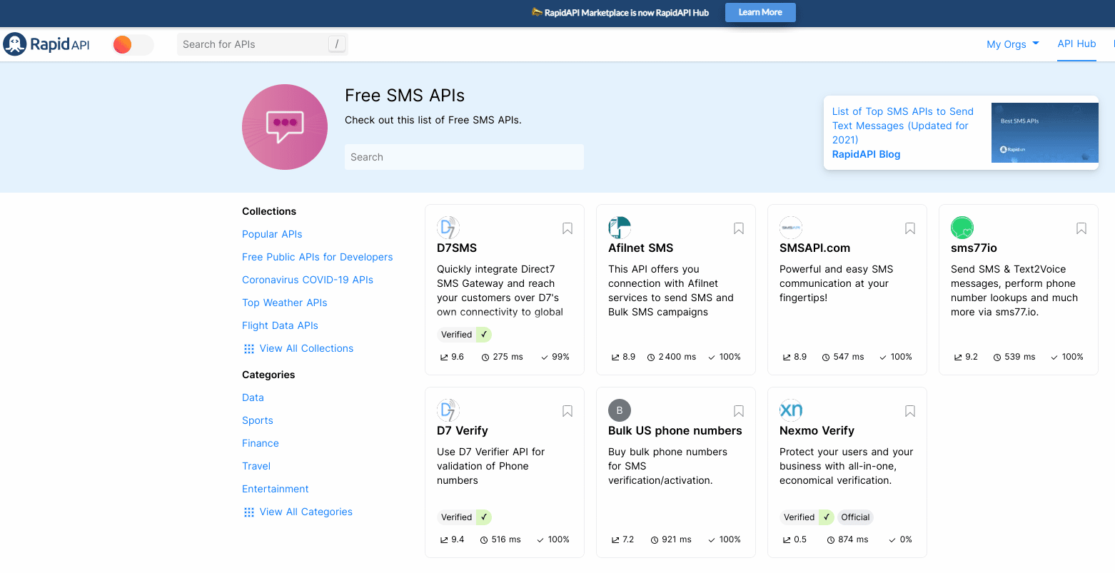
Task: Click View All Categories
Action: [x=306, y=512]
